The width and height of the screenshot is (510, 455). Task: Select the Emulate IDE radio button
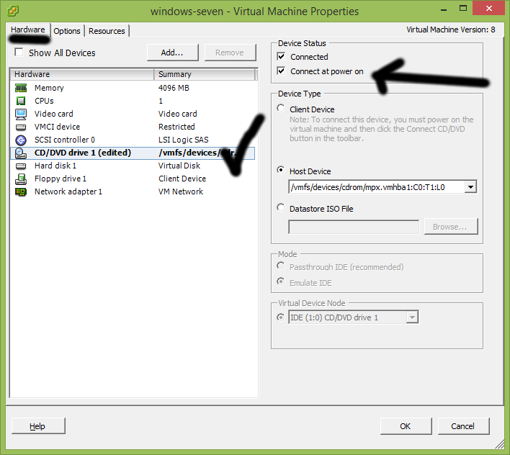point(281,281)
